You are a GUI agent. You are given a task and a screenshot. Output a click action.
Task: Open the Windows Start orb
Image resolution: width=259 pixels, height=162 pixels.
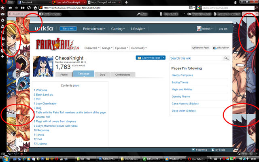[x=5, y=159]
